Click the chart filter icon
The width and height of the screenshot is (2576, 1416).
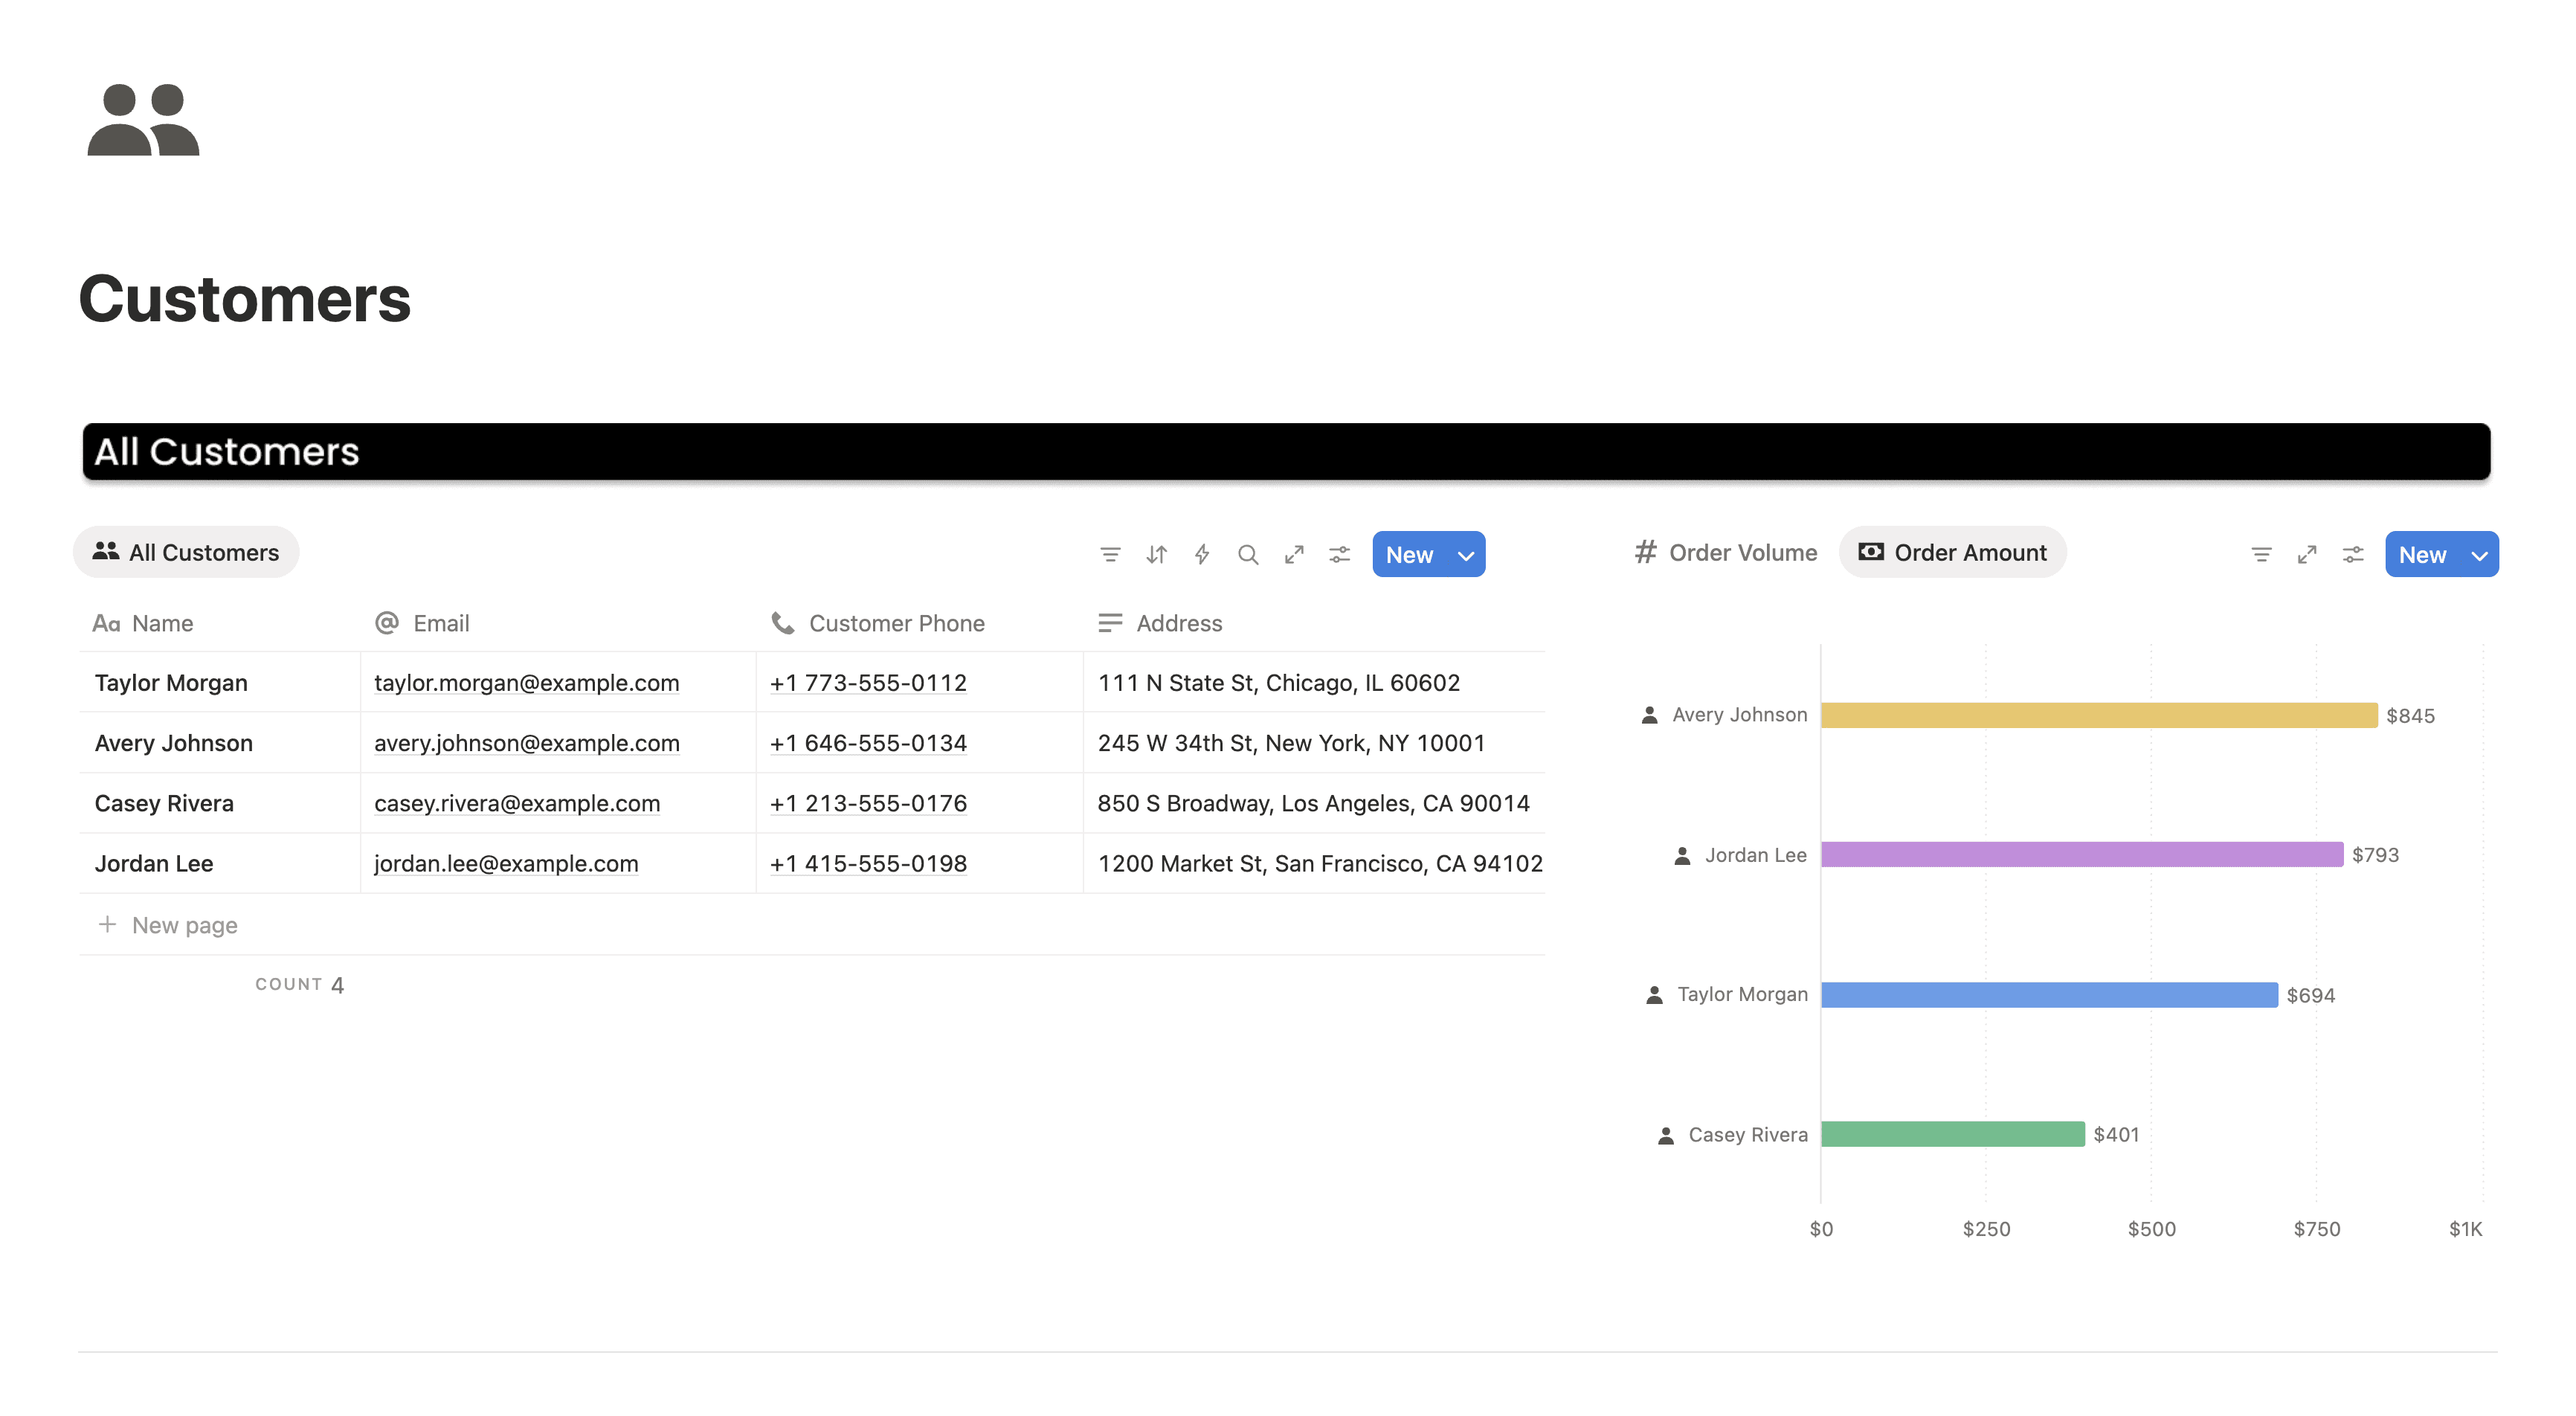(x=2261, y=554)
